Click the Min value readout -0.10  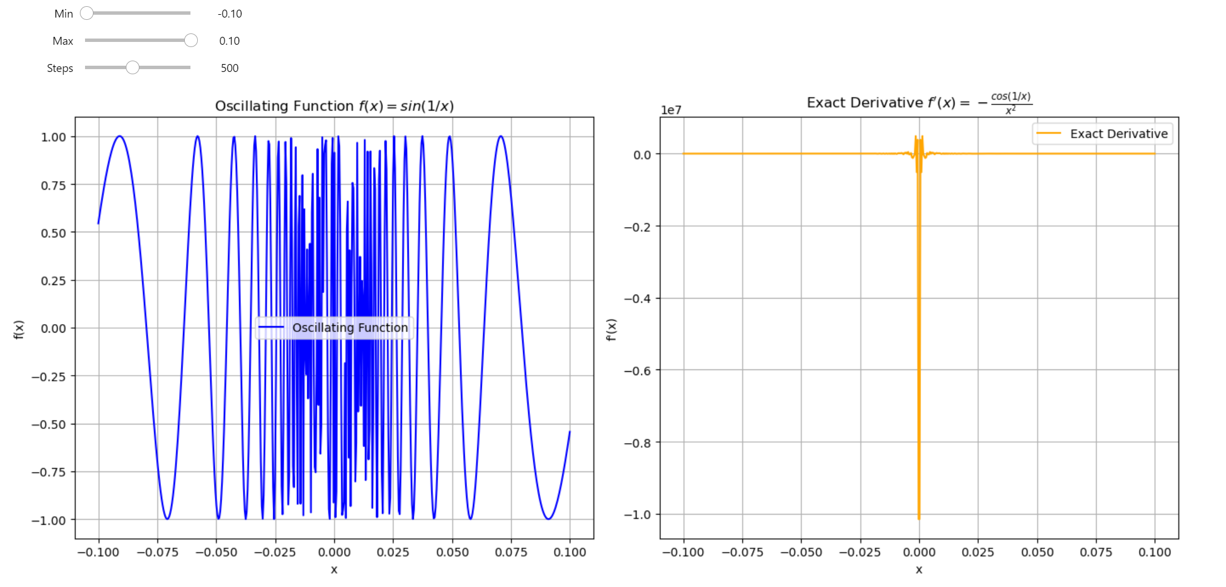pyautogui.click(x=230, y=14)
